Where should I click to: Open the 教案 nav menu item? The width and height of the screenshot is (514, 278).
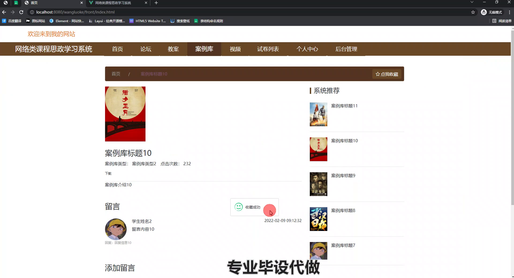click(x=173, y=49)
